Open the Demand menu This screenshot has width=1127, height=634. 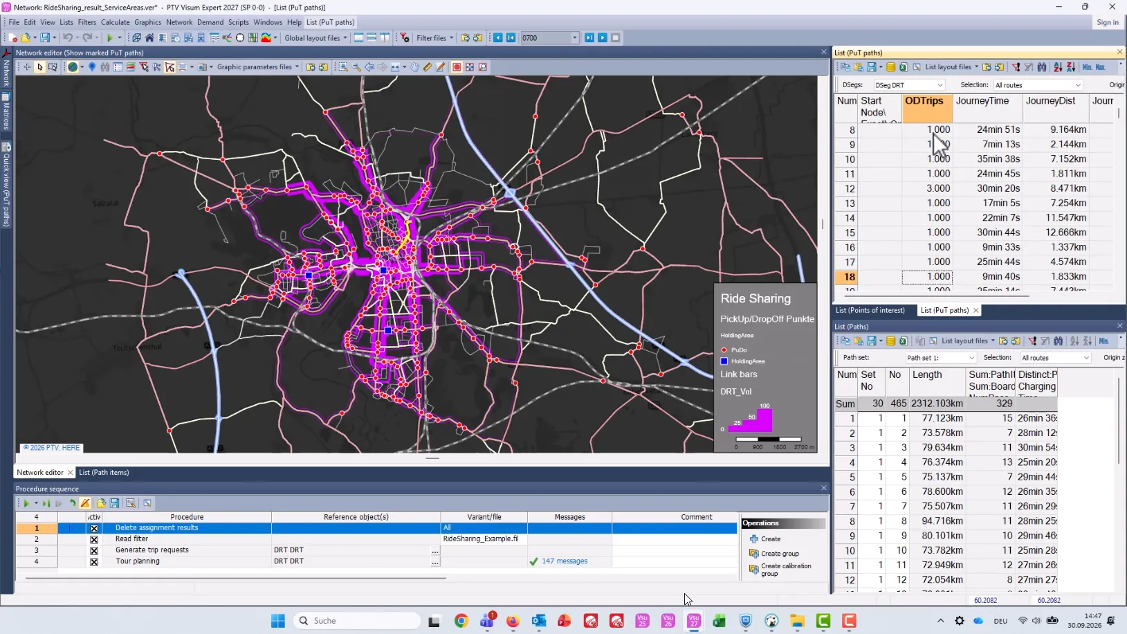(x=210, y=22)
